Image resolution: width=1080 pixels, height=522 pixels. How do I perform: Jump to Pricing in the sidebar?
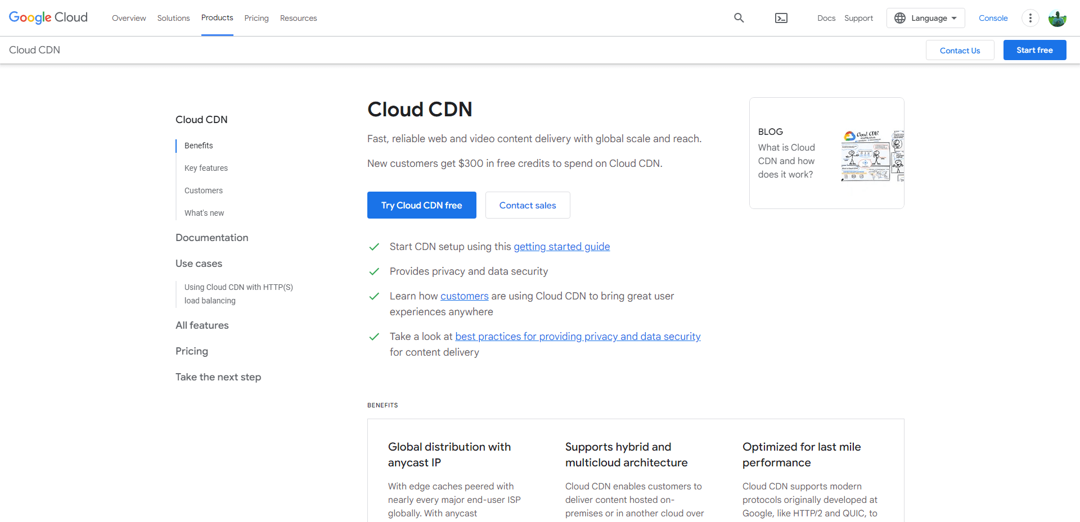coord(192,351)
